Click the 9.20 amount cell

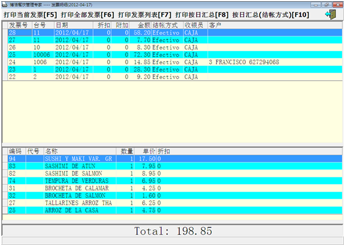(140, 77)
